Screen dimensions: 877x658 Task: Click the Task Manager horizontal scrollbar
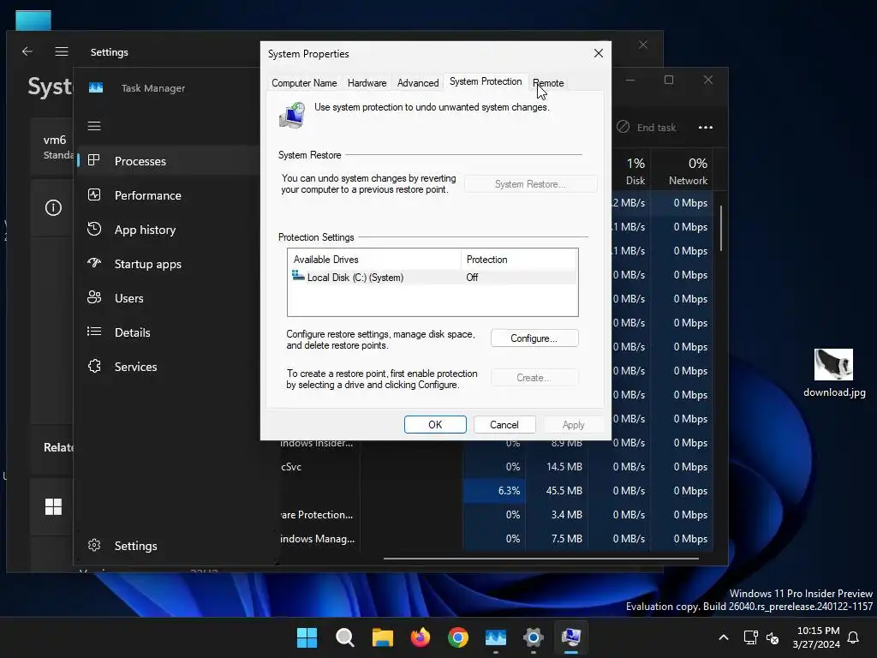pos(541,559)
